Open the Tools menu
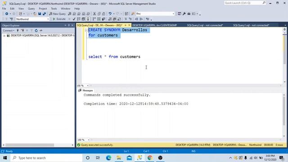This screenshot has height=162, width=288. click(54, 9)
